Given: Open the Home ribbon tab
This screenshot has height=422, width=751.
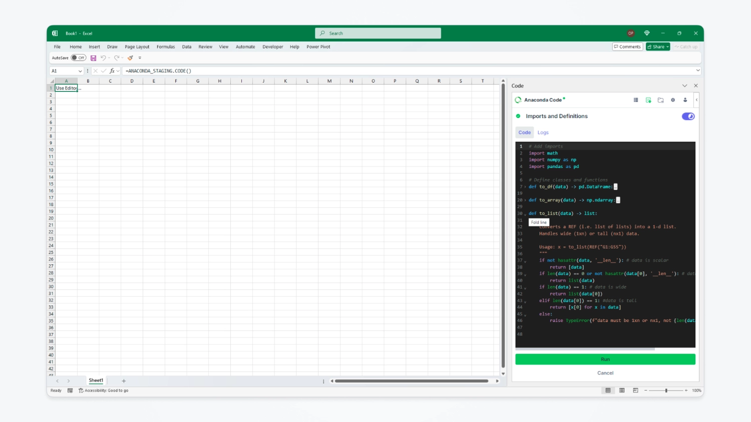Looking at the screenshot, I should pos(76,47).
